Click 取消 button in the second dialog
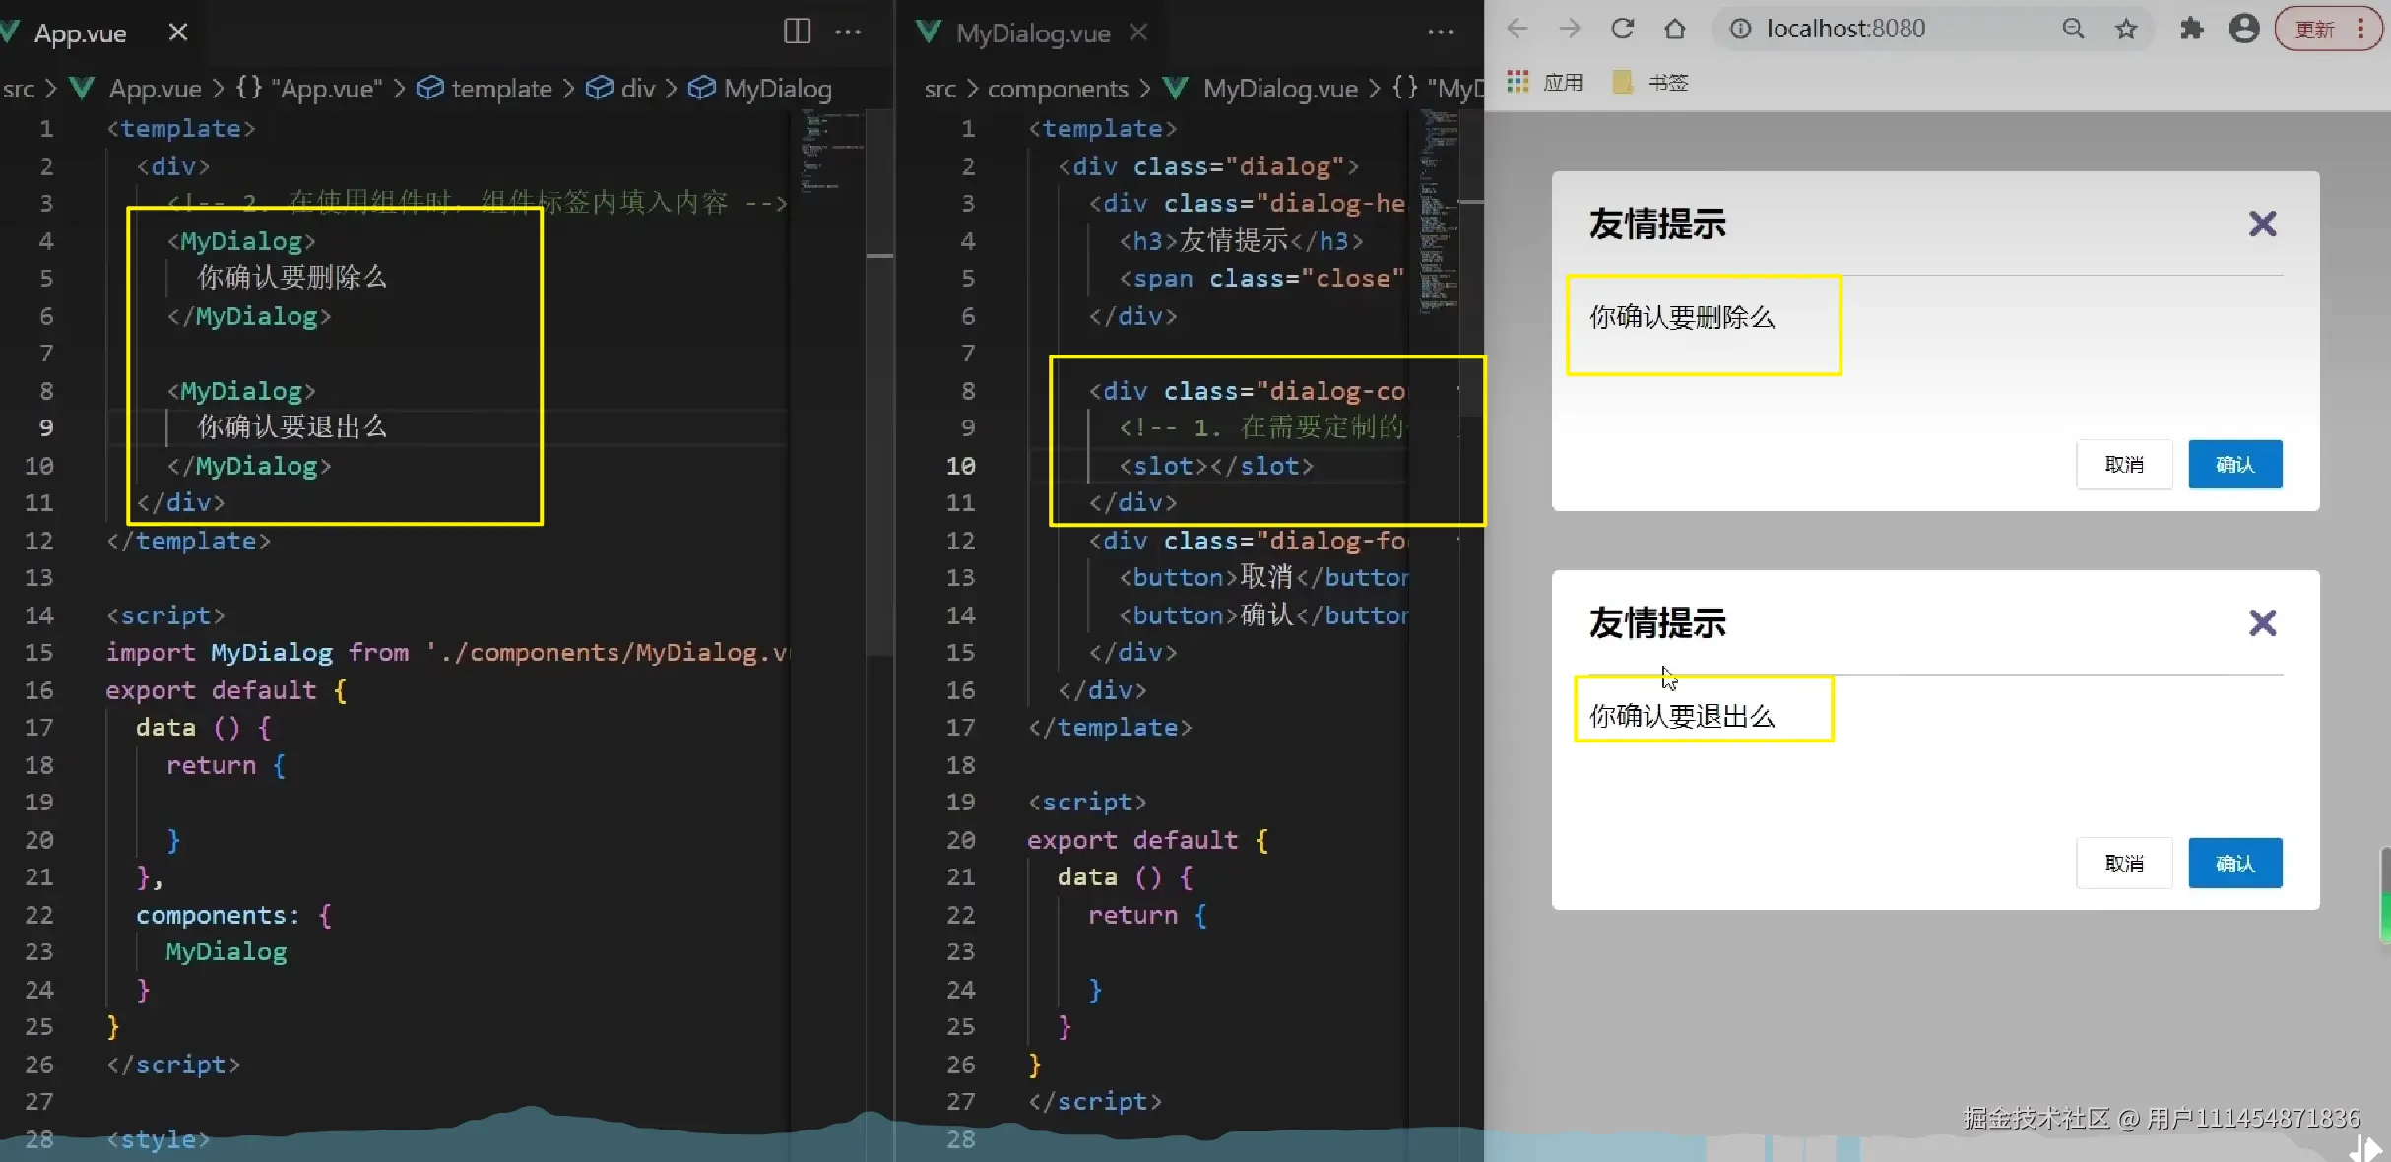The width and height of the screenshot is (2391, 1162). coord(2124,863)
